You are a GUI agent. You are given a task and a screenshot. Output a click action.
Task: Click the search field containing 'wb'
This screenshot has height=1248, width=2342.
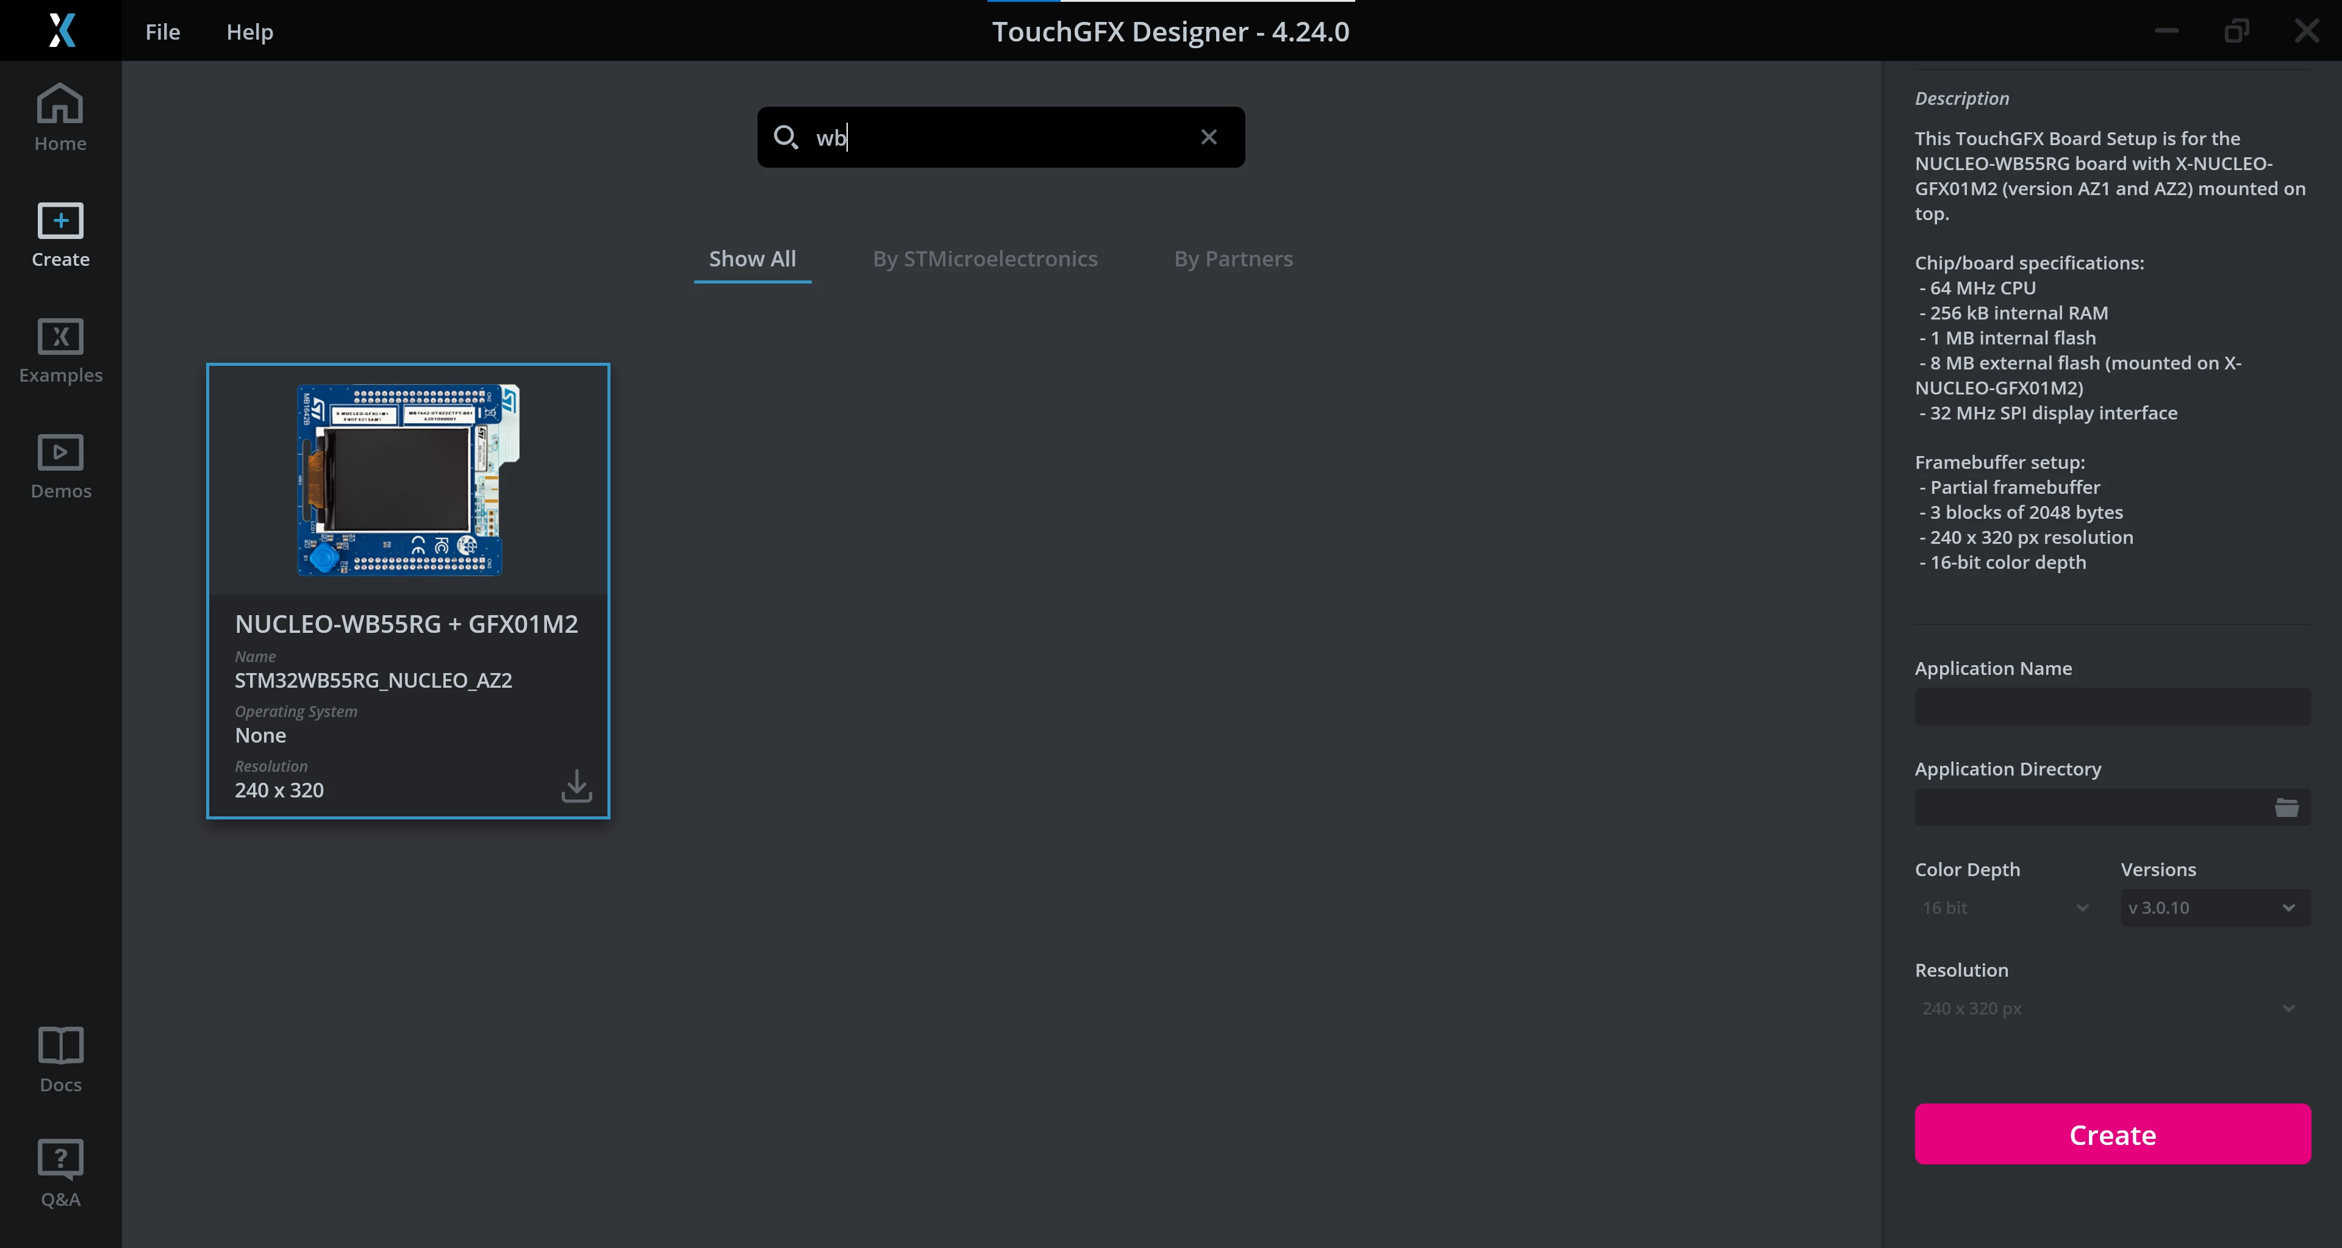pyautogui.click(x=1000, y=137)
